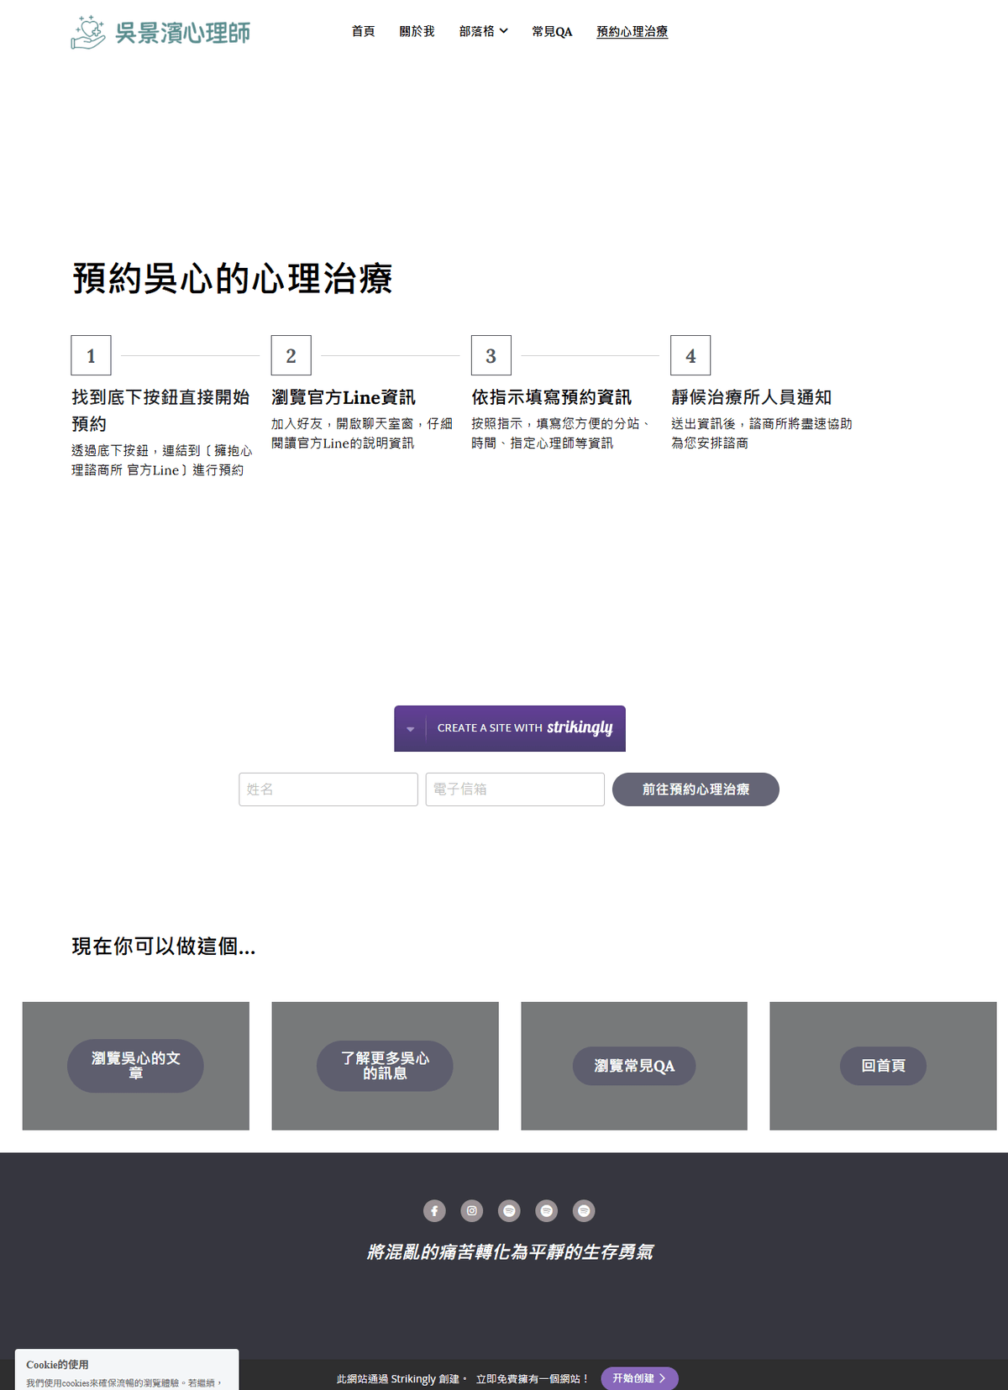1008x1390 pixels.
Task: Open the middle Spotify icon in footer
Action: 547,1210
